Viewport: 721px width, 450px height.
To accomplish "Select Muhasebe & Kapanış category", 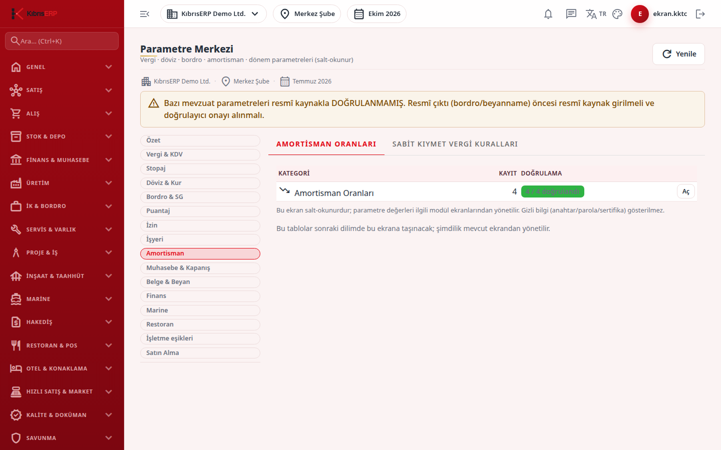I will tap(200, 268).
